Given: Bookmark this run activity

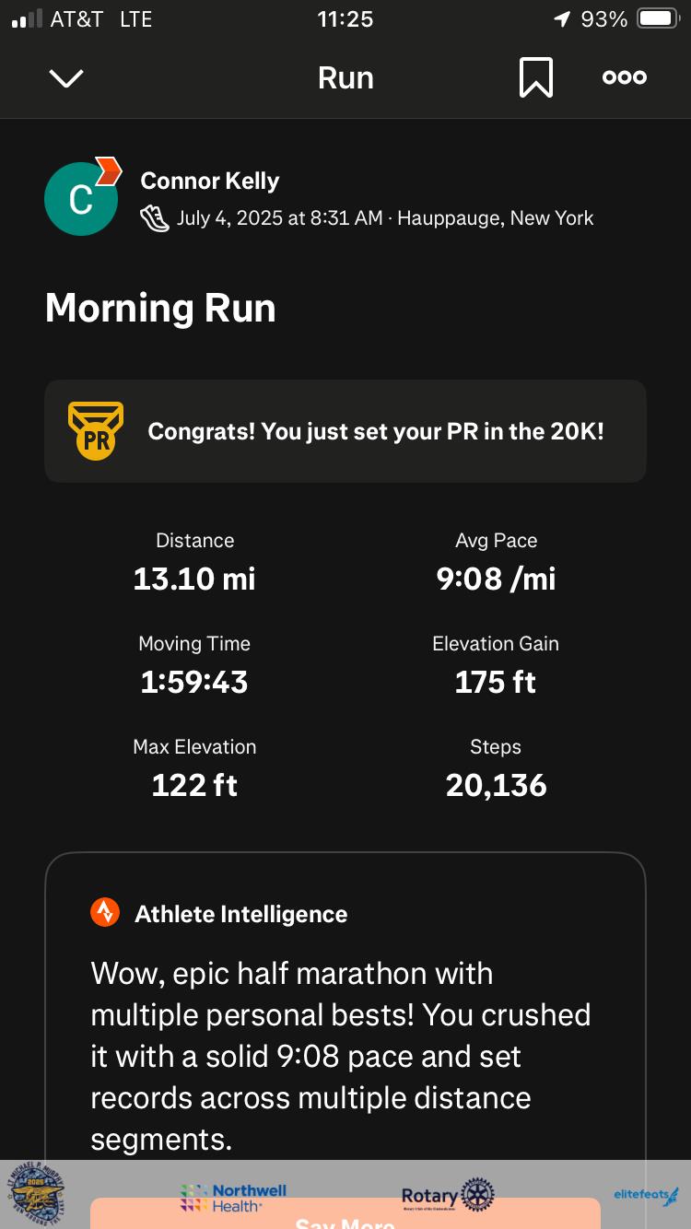Looking at the screenshot, I should tap(535, 78).
